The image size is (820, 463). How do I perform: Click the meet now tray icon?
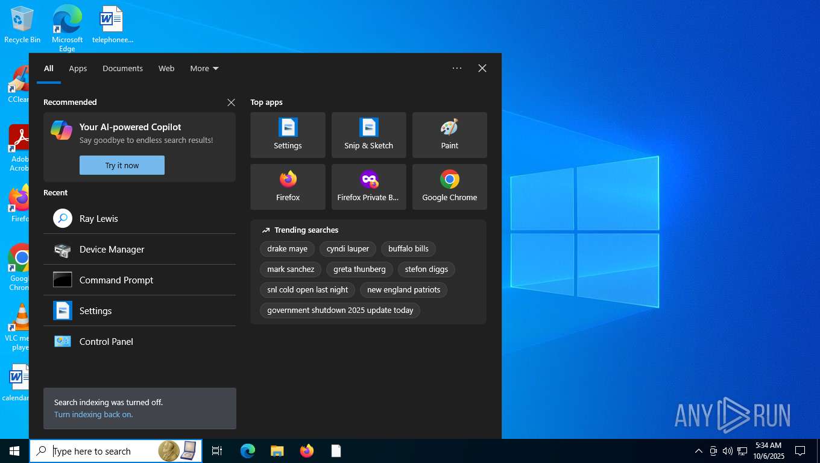[713, 451]
